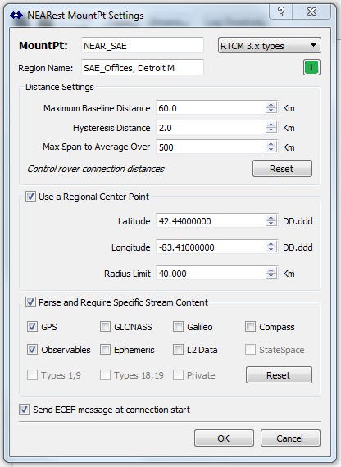Enable the GLONASS checkbox
The width and height of the screenshot is (341, 467).
(105, 326)
